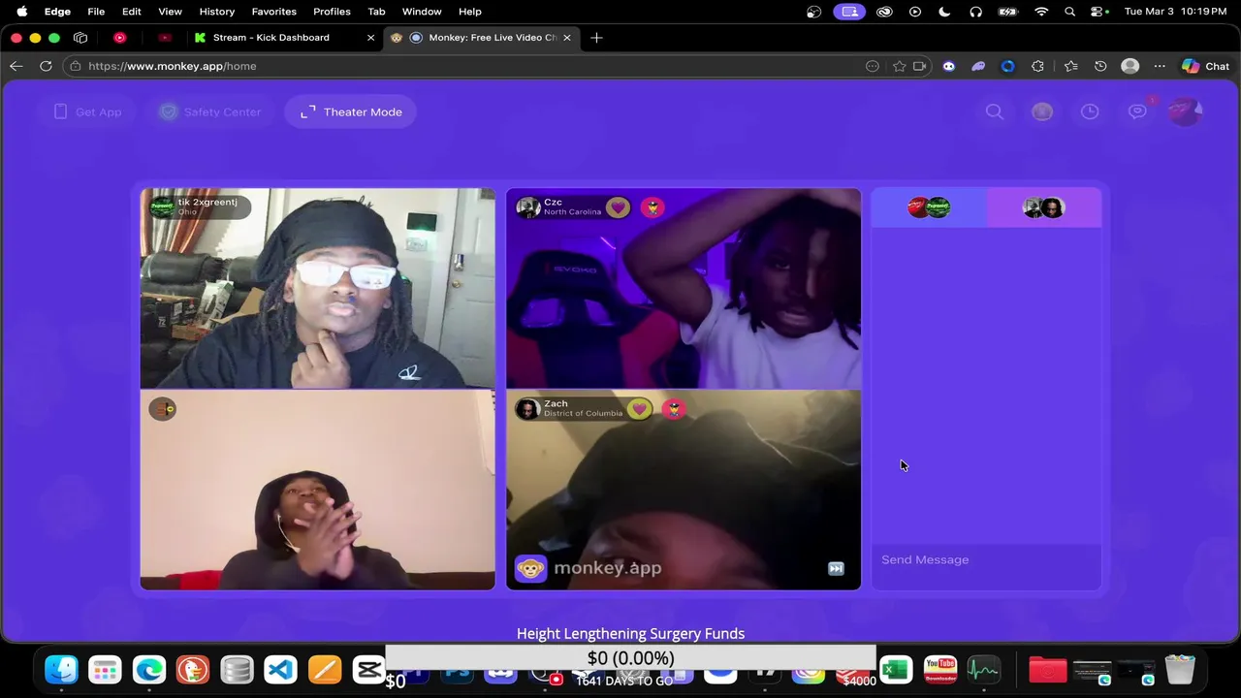1241x698 pixels.
Task: Open the history clock icon in Monkey header
Action: coord(1090,111)
